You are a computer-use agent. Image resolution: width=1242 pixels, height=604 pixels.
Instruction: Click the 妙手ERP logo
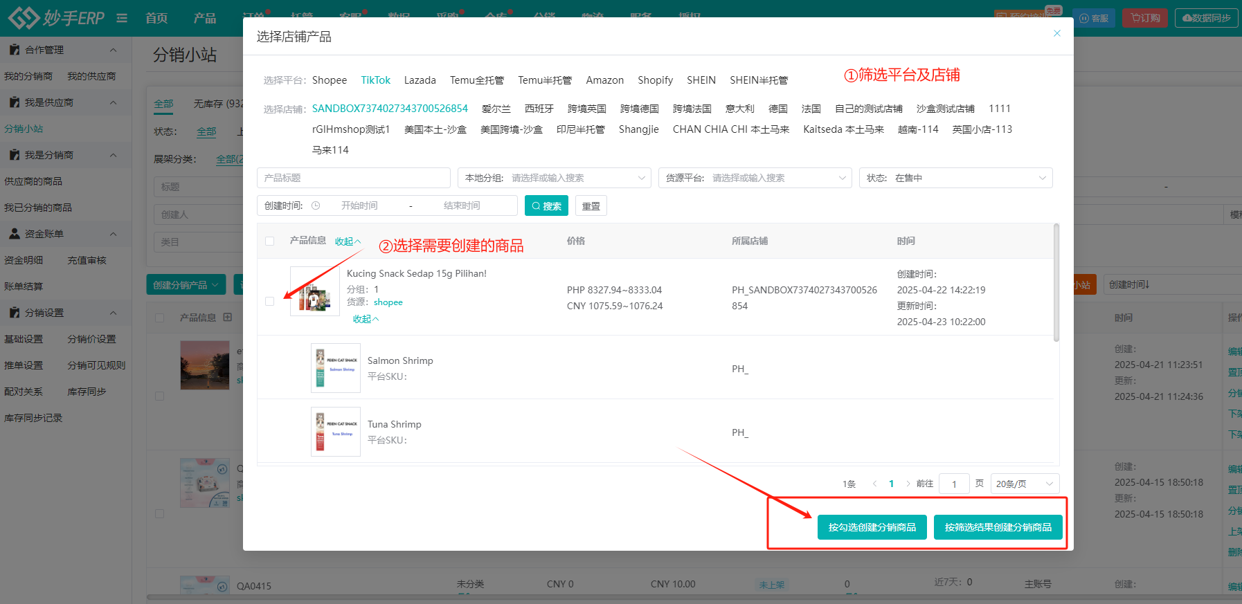pos(56,17)
